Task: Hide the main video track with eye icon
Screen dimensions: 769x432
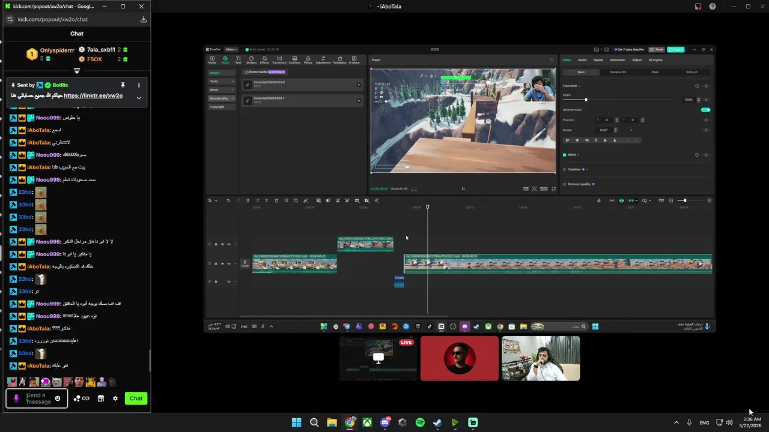Action: coord(222,263)
